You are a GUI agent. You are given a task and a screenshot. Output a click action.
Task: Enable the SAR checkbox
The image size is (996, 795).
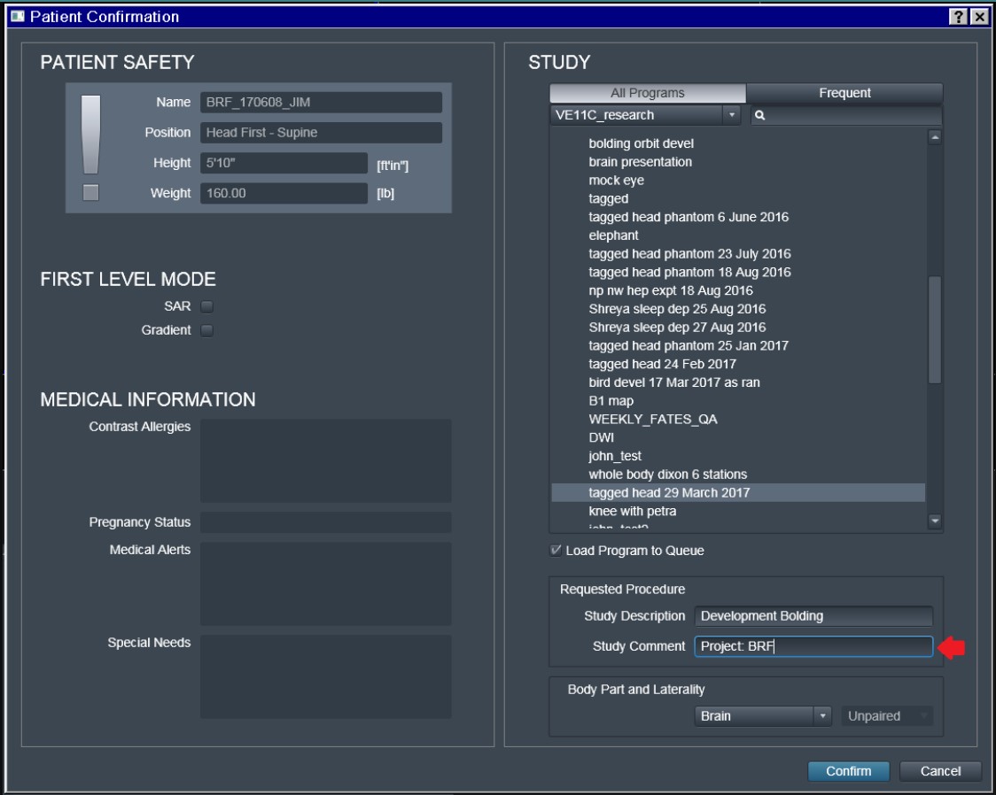click(x=206, y=307)
